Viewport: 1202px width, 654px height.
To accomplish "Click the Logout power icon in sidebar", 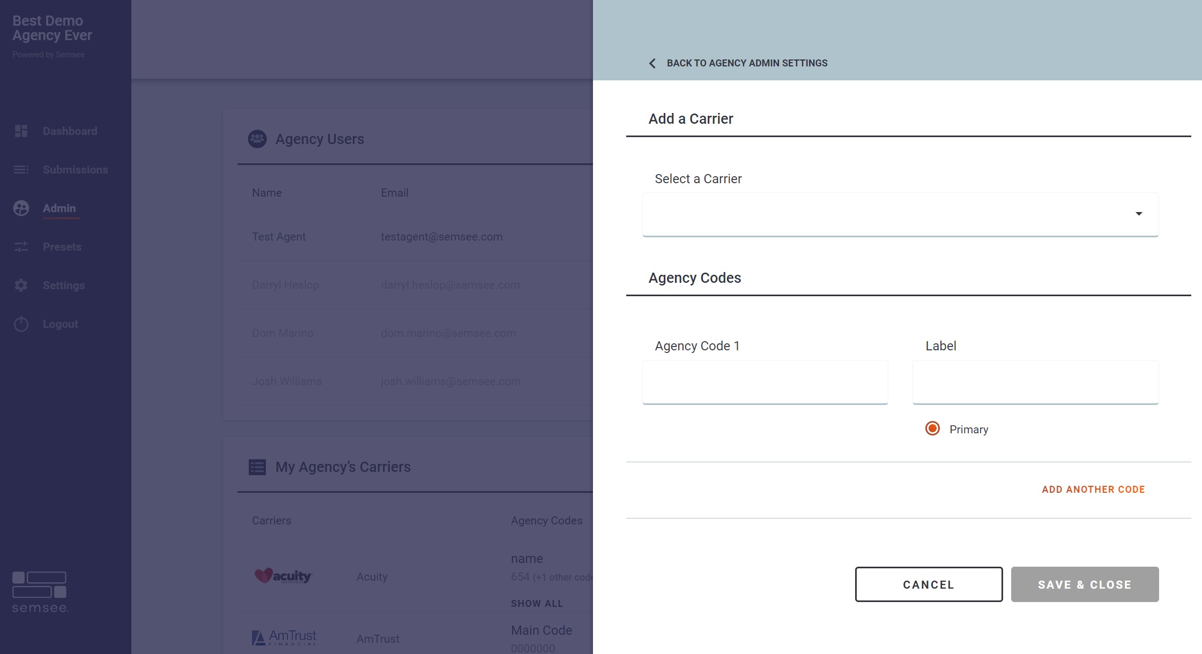I will pos(21,324).
